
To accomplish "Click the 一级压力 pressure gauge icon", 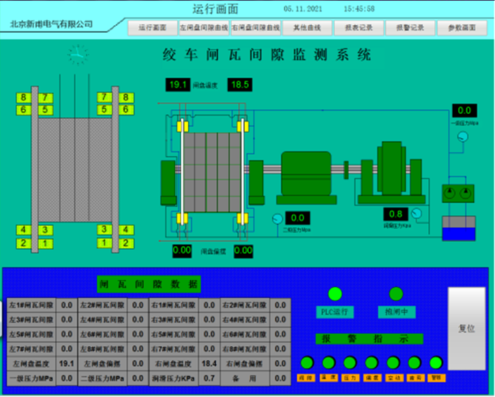I will (463, 136).
